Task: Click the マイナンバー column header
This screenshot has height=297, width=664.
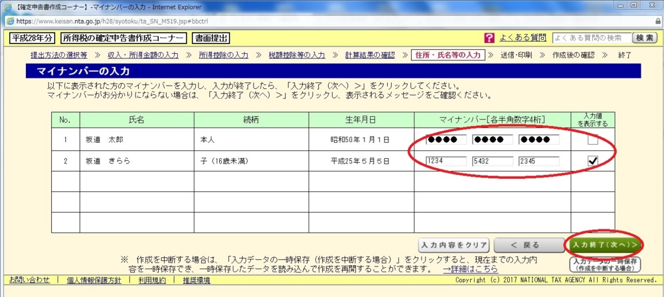Action: 493,119
